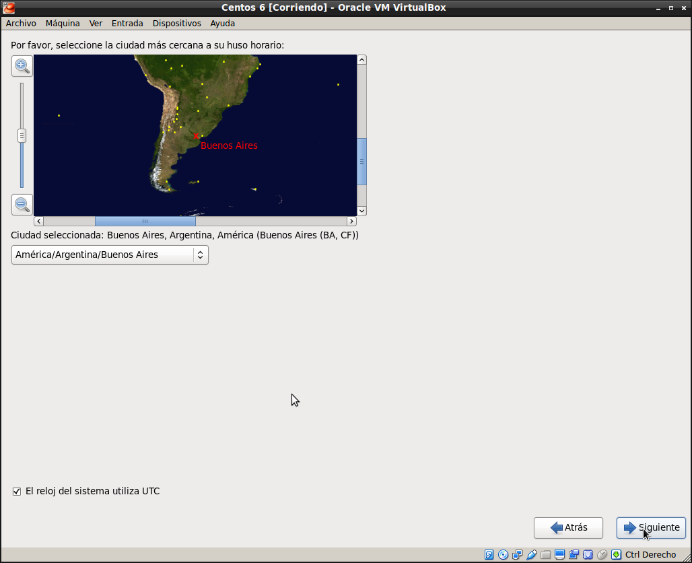Open the Archivo menu
692x563 pixels.
(21, 23)
